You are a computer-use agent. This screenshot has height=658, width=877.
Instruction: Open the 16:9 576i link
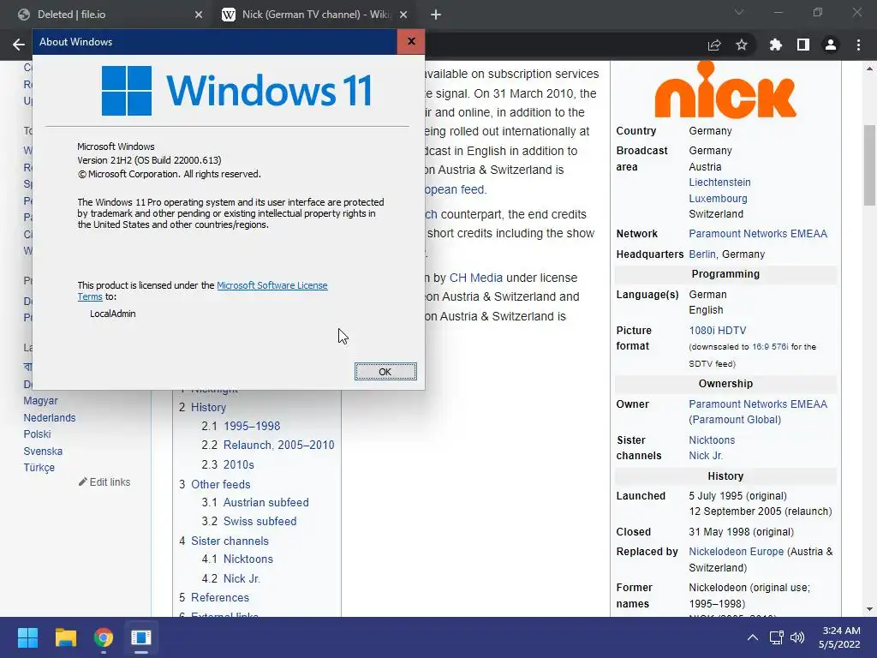pyautogui.click(x=770, y=347)
